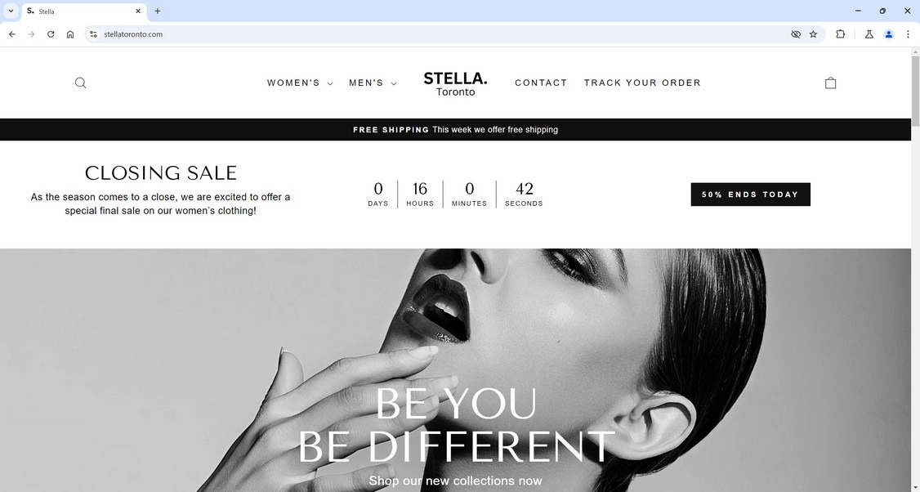Click the tracking protection eye icon
The image size is (920, 492).
pyautogui.click(x=796, y=34)
